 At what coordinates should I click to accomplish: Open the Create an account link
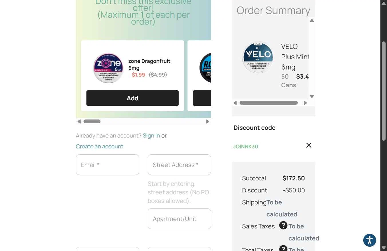point(99,146)
